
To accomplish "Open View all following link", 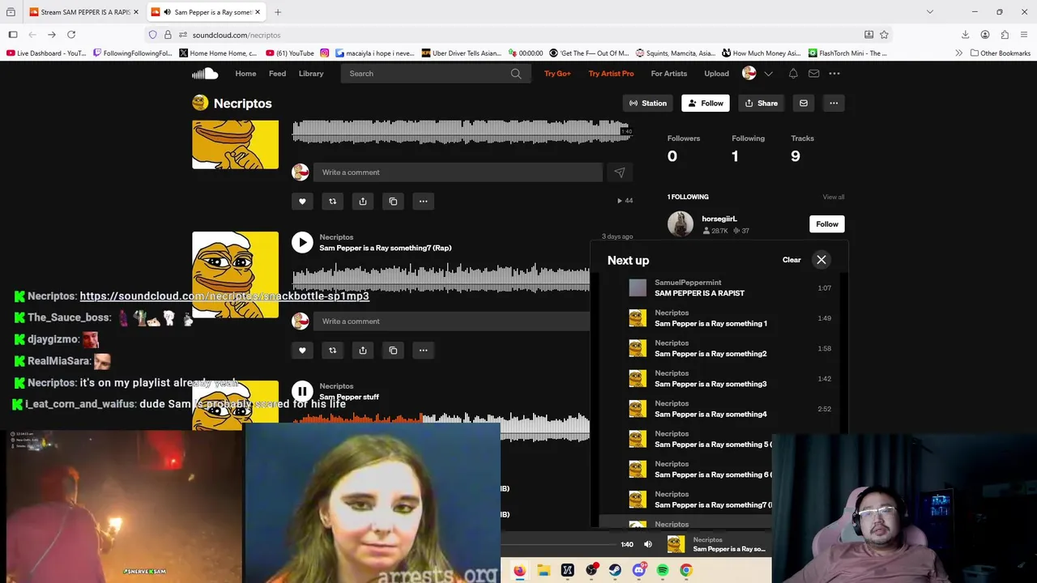I will [x=834, y=197].
